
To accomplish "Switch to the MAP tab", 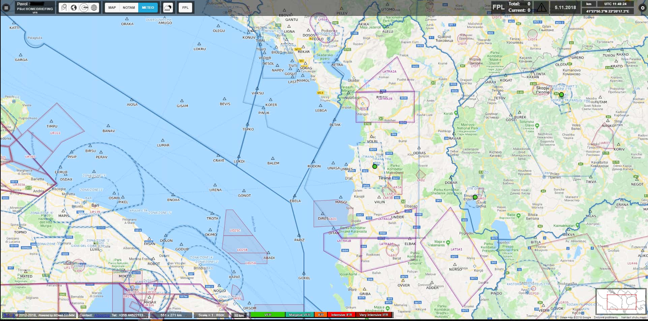I will [112, 7].
